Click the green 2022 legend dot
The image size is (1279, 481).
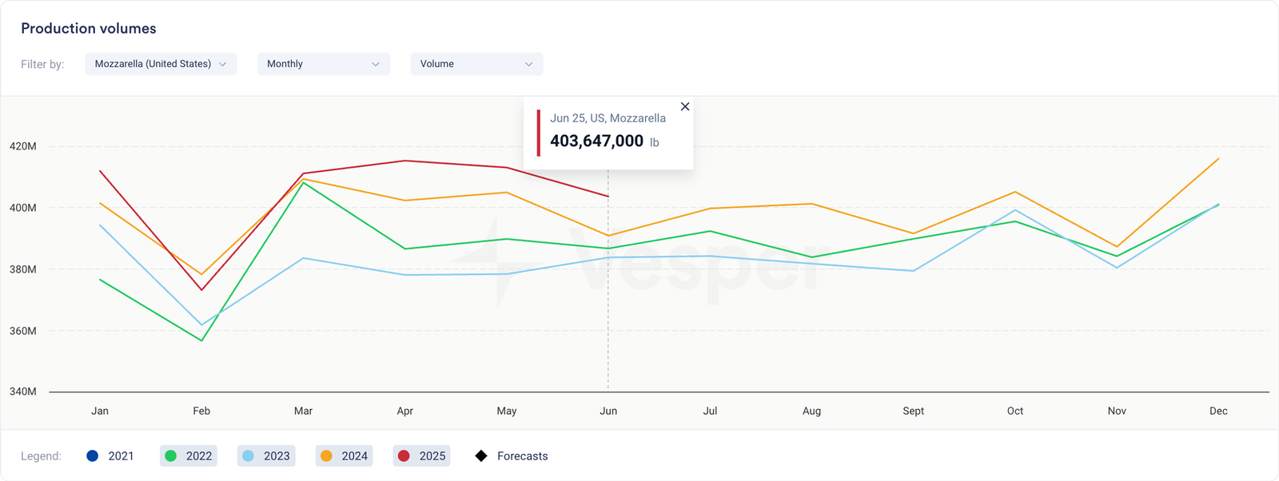point(170,456)
